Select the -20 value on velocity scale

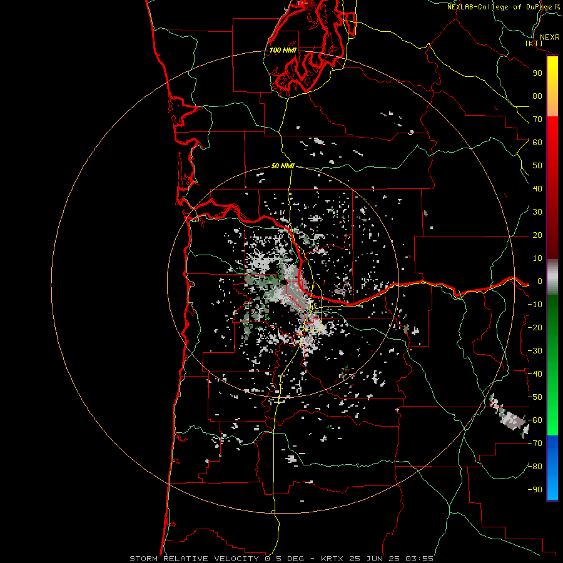[535, 327]
